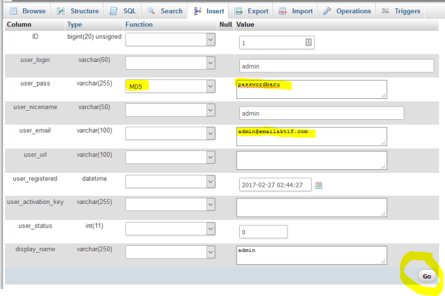Viewport: 445px width, 296px height.
Task: Open the Triggers tab
Action: (x=401, y=11)
